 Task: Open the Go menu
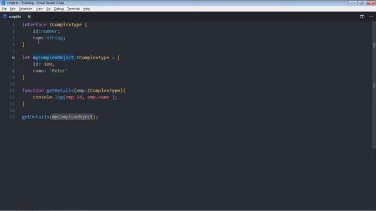tap(48, 9)
